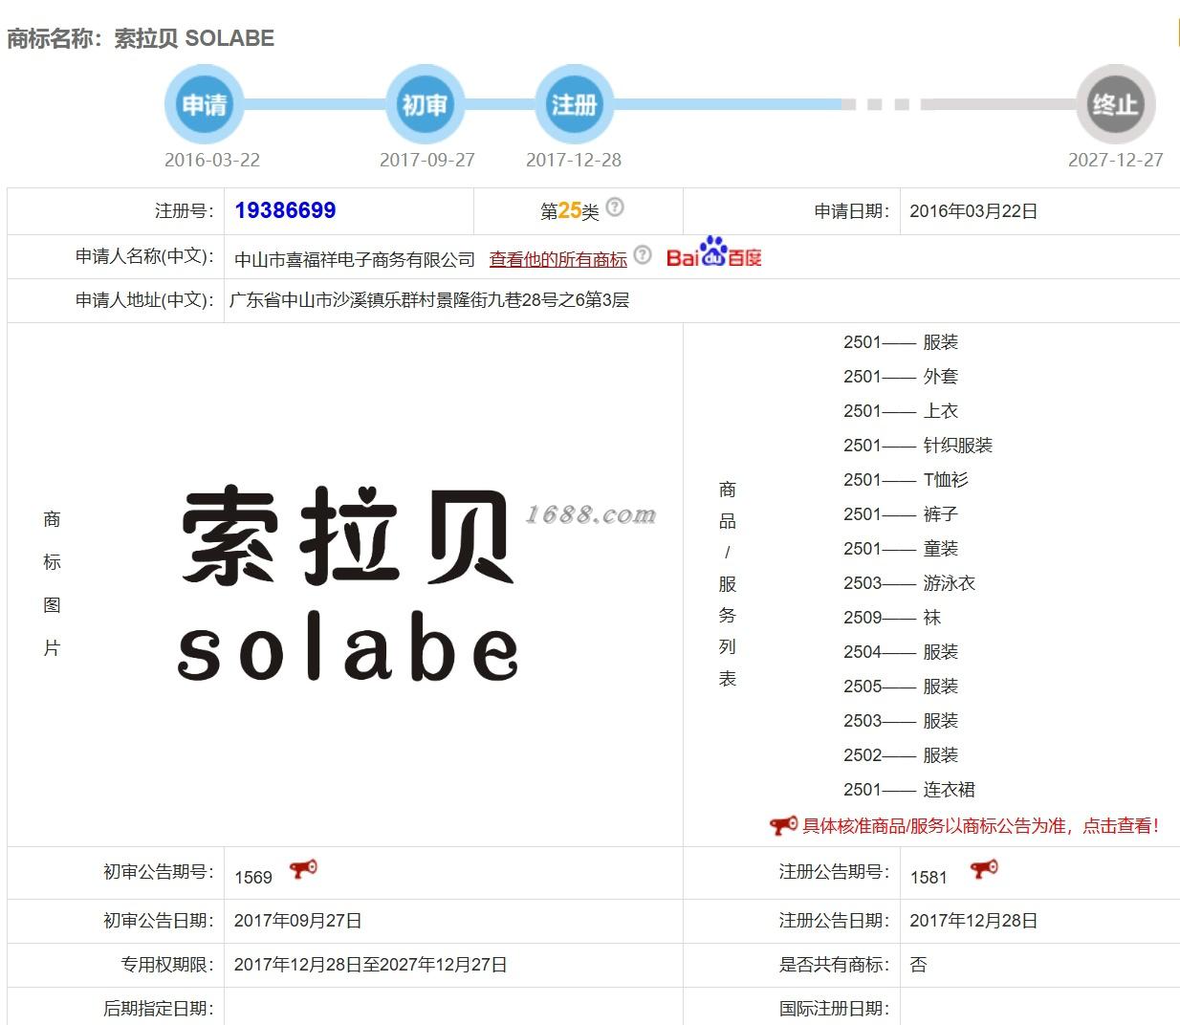Open help icon beside 查看他的所有商标
Image resolution: width=1180 pixels, height=1025 pixels.
point(643,254)
